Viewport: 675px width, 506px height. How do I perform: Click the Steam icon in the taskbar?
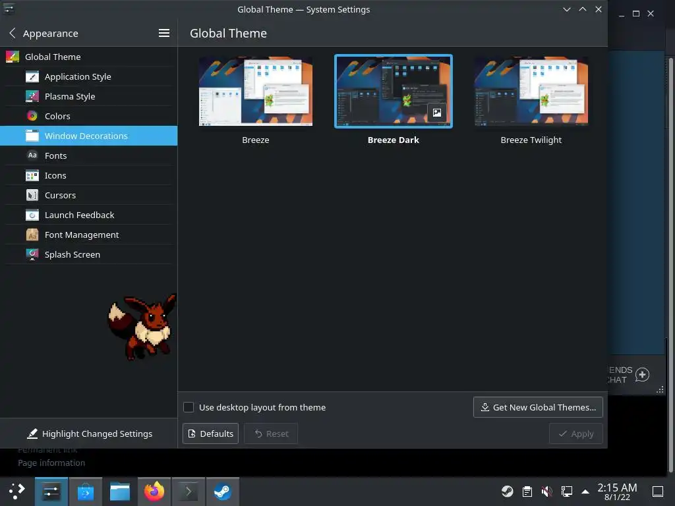click(223, 492)
